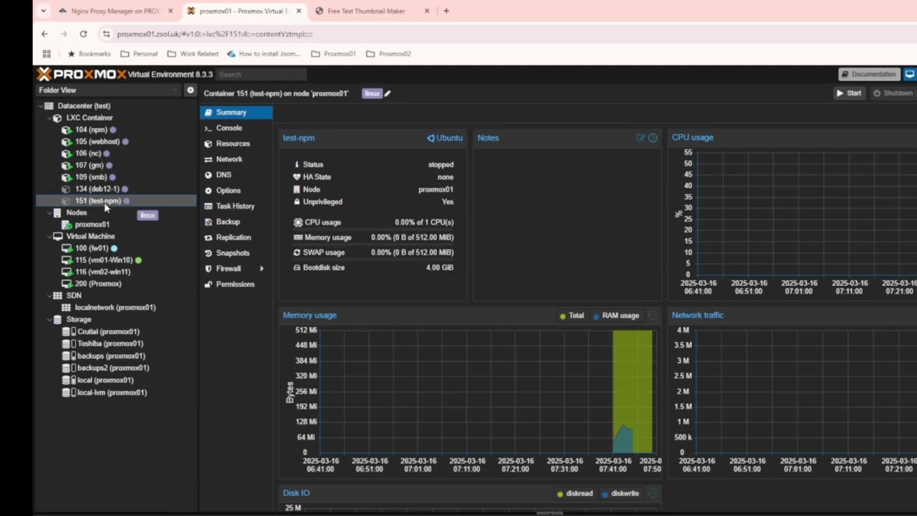Switch to Free Text Thumbnail Maker tab

coord(366,11)
